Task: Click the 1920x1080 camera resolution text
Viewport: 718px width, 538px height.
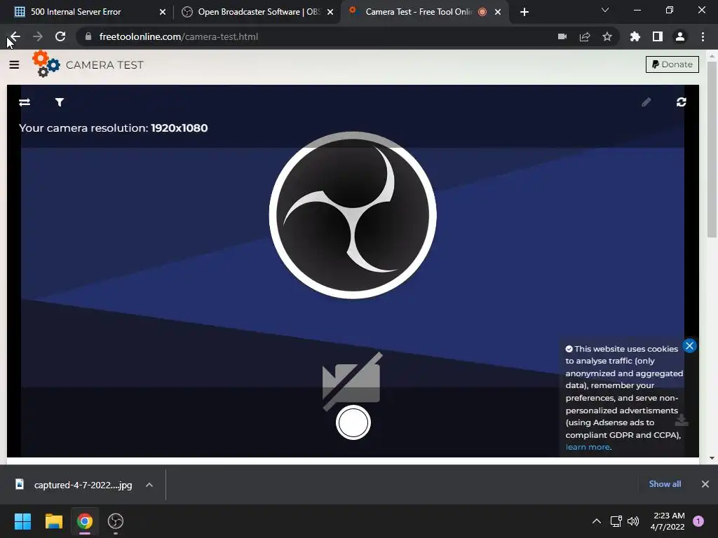Action: tap(179, 128)
